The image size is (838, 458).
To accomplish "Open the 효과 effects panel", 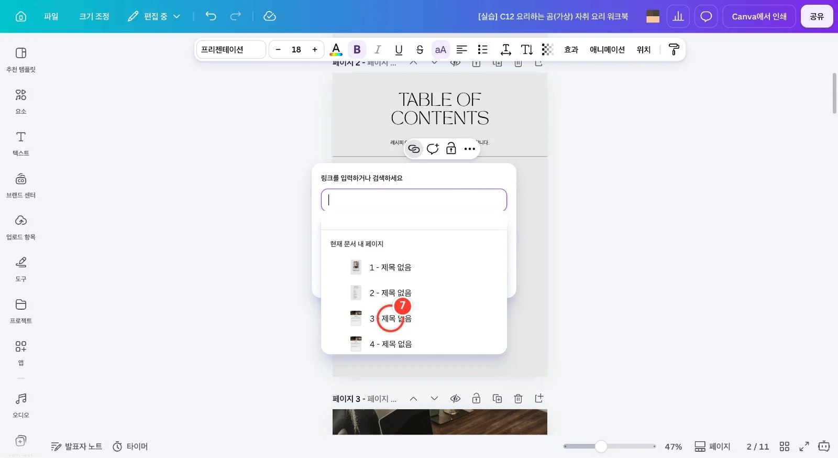I will 571,49.
